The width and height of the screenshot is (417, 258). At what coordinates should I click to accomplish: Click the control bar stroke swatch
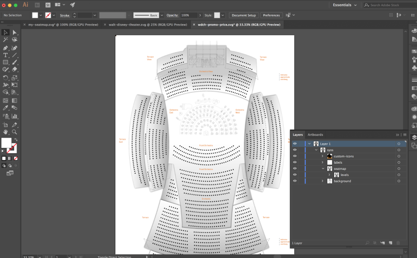click(48, 15)
